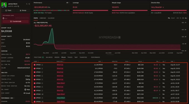Open James Wynn's X profile icon
Viewport: 189px width, 104px height.
(27, 4)
